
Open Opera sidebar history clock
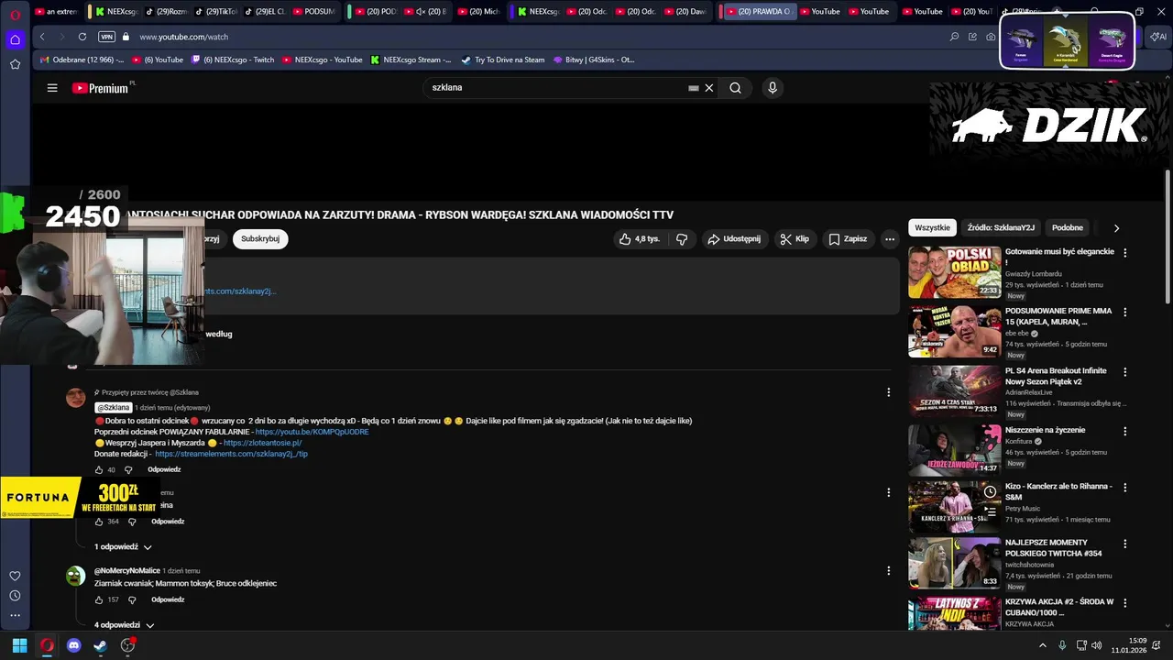[15, 596]
